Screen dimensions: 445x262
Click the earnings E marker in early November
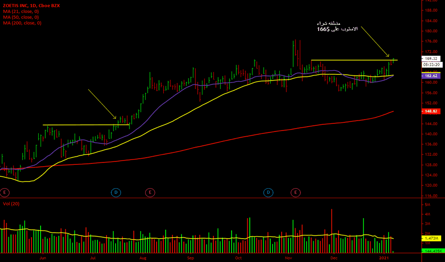[x=296, y=192]
